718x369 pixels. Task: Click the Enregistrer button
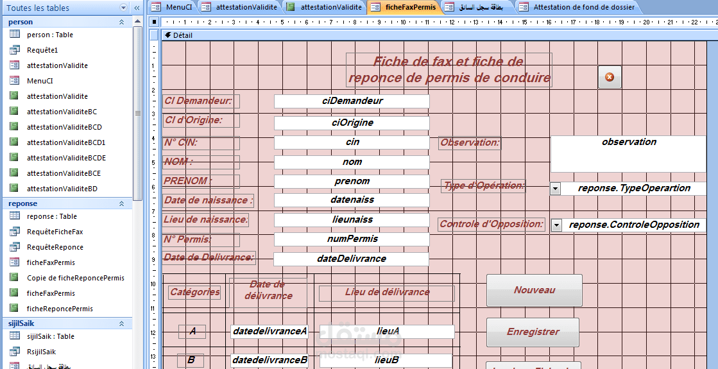tap(533, 332)
